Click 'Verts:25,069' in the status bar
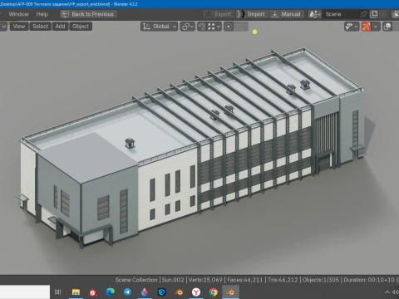The height and width of the screenshot is (299, 399). point(205,280)
